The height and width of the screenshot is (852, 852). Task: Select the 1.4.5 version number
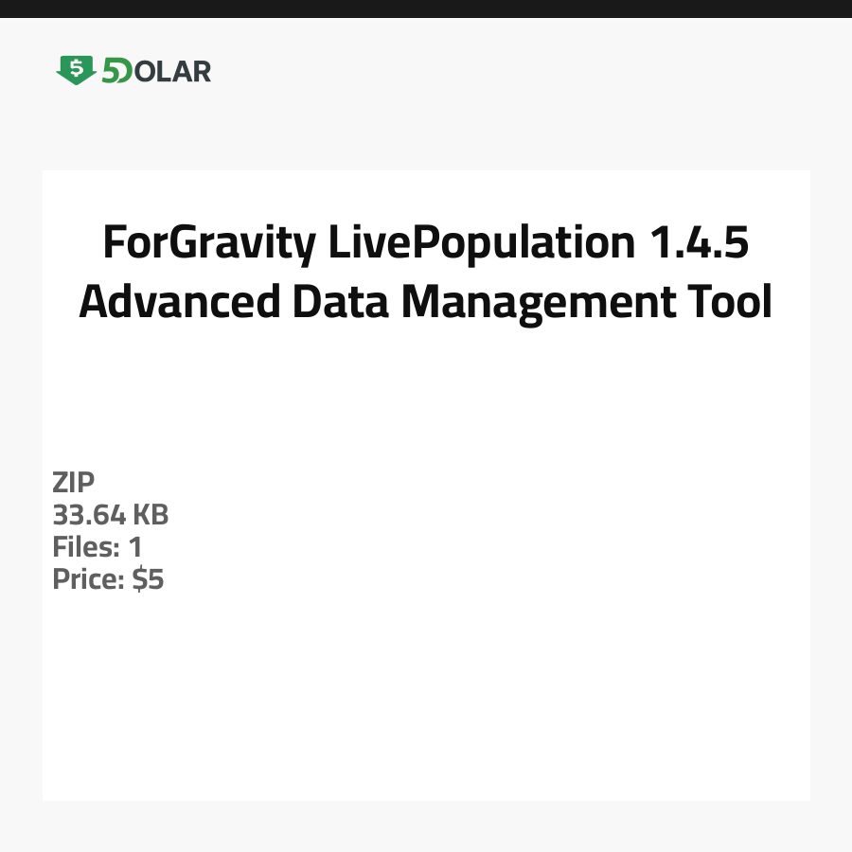[x=699, y=243]
